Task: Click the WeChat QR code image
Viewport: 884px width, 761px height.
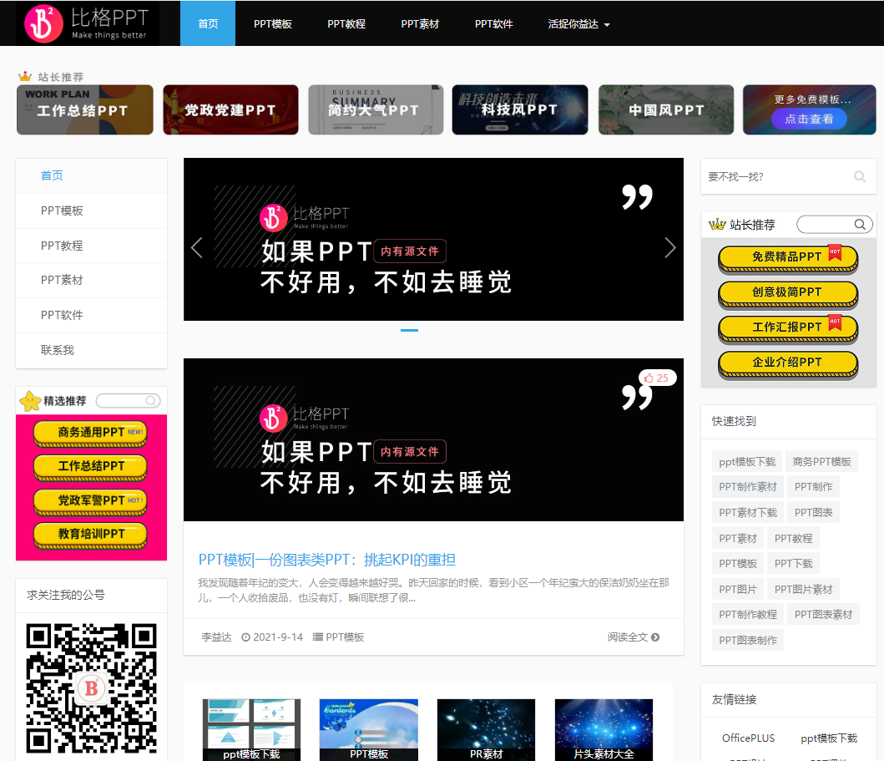Action: click(x=91, y=688)
